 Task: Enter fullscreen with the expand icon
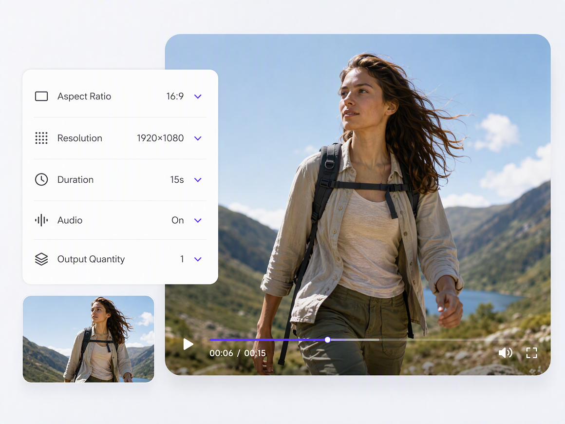pyautogui.click(x=531, y=353)
